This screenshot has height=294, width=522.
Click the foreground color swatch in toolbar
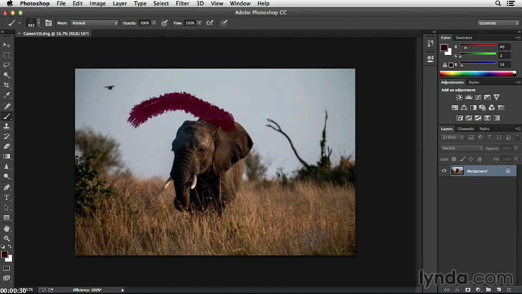4,254
